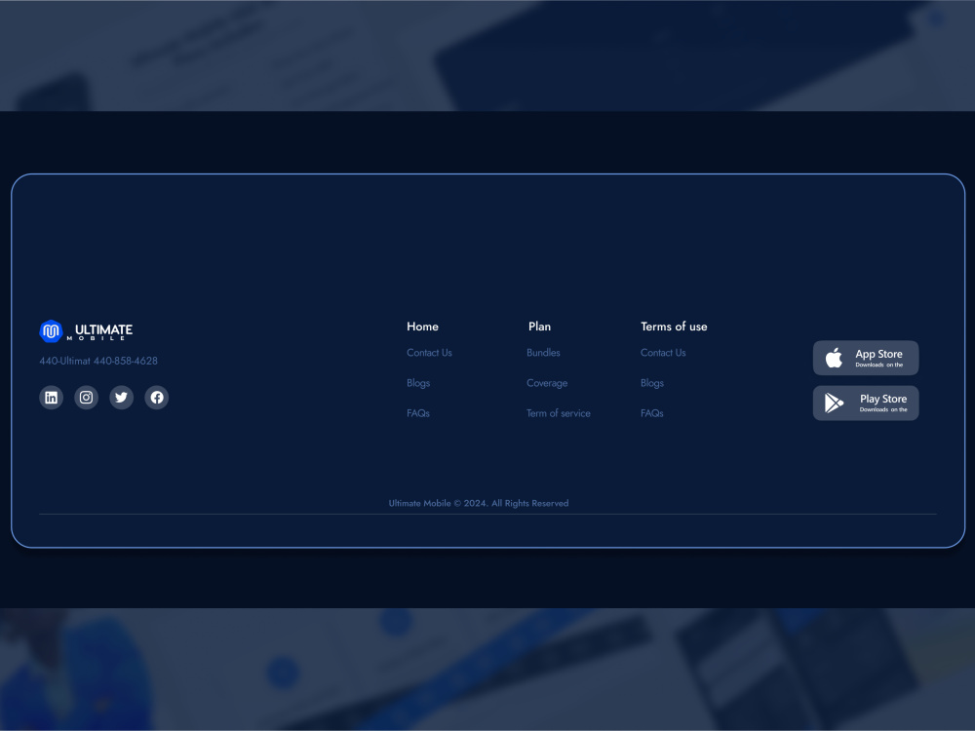
Task: Download from the Play Store button
Action: pyautogui.click(x=866, y=403)
